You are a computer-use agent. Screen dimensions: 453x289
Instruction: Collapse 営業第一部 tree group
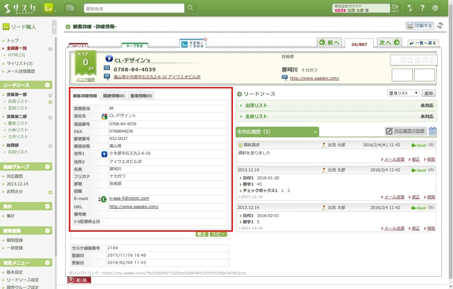(x=50, y=95)
